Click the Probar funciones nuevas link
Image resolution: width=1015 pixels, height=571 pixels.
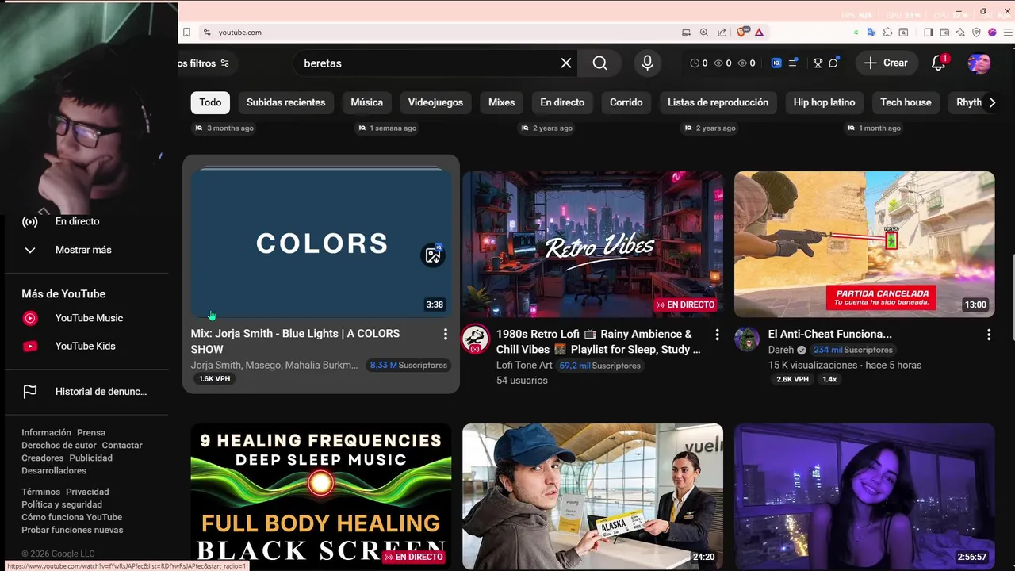coord(72,530)
